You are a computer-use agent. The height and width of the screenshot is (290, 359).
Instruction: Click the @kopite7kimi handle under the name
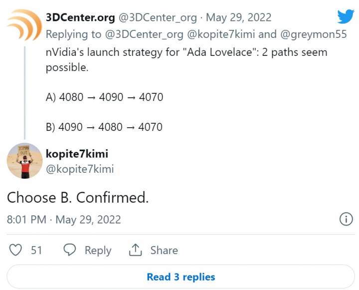80,169
